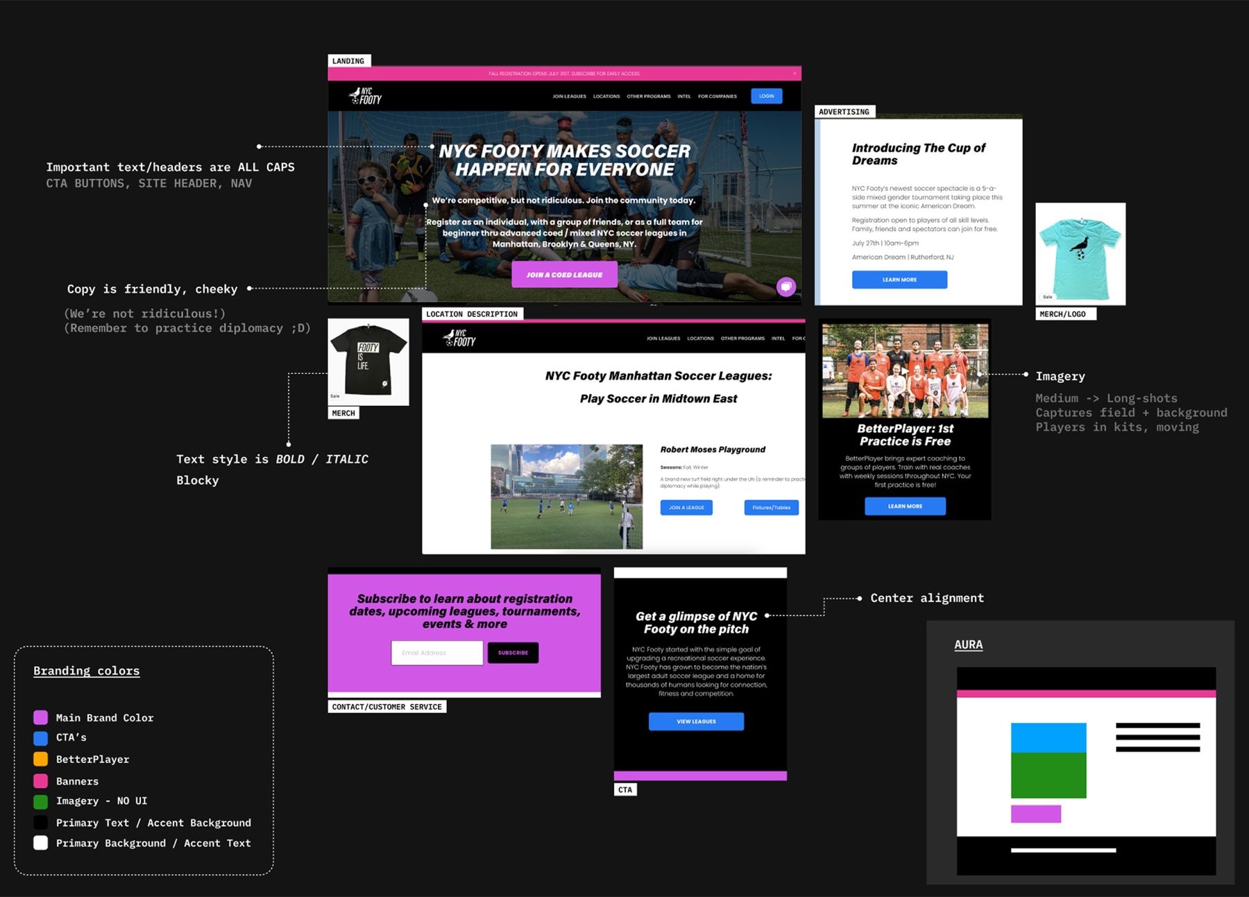Click the CONTACT/CUSTOMER SERVICE label tag

pos(387,707)
